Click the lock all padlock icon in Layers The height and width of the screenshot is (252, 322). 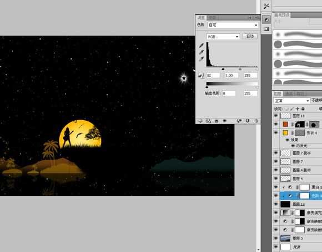pyautogui.click(x=303, y=108)
